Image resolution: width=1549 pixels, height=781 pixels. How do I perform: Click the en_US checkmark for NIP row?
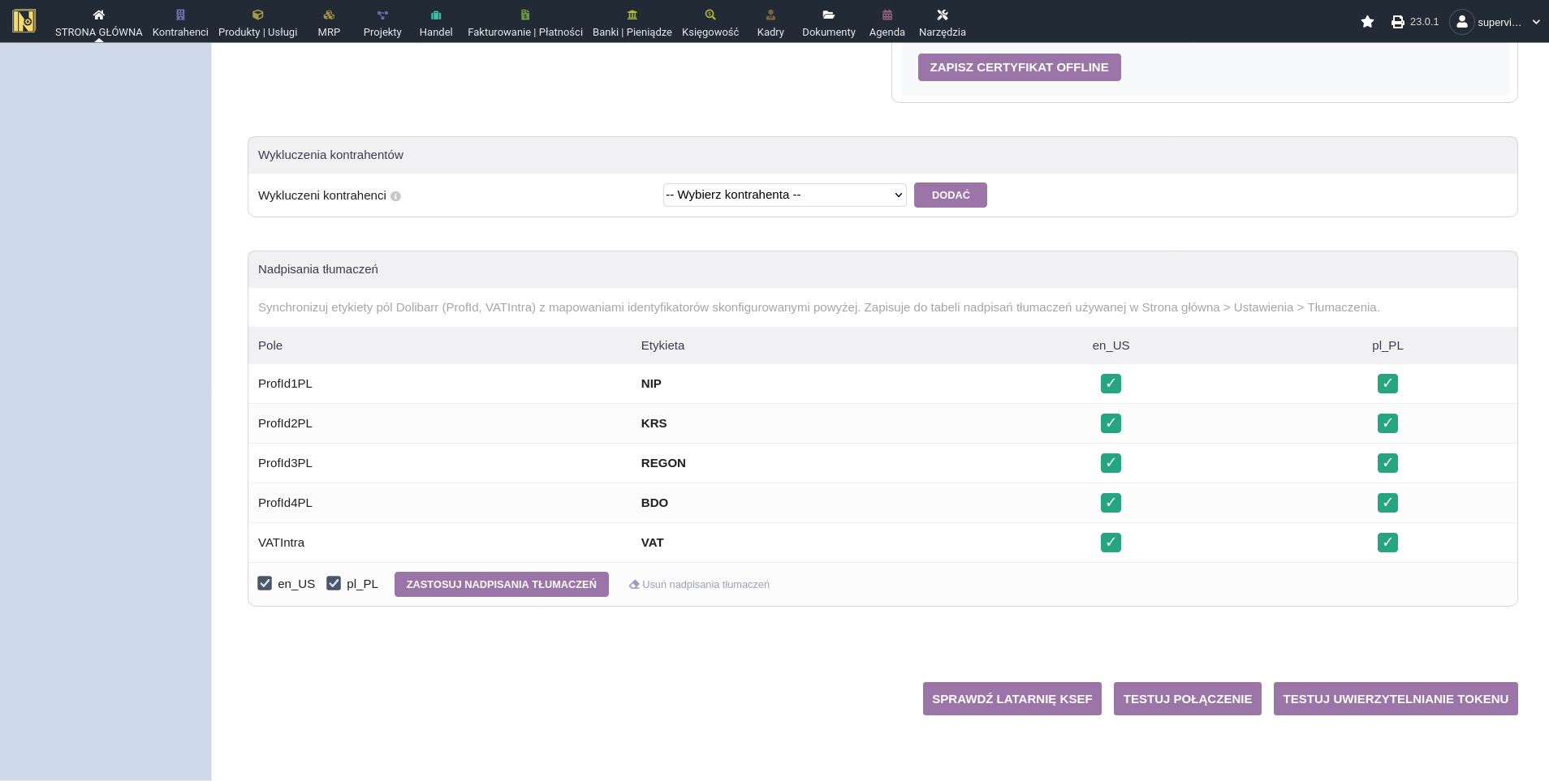1111,384
